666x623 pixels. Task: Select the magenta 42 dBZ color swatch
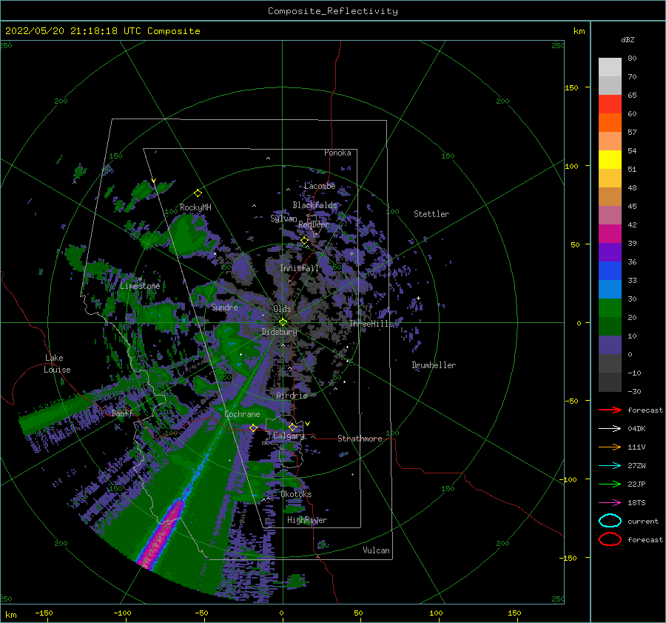(x=610, y=233)
